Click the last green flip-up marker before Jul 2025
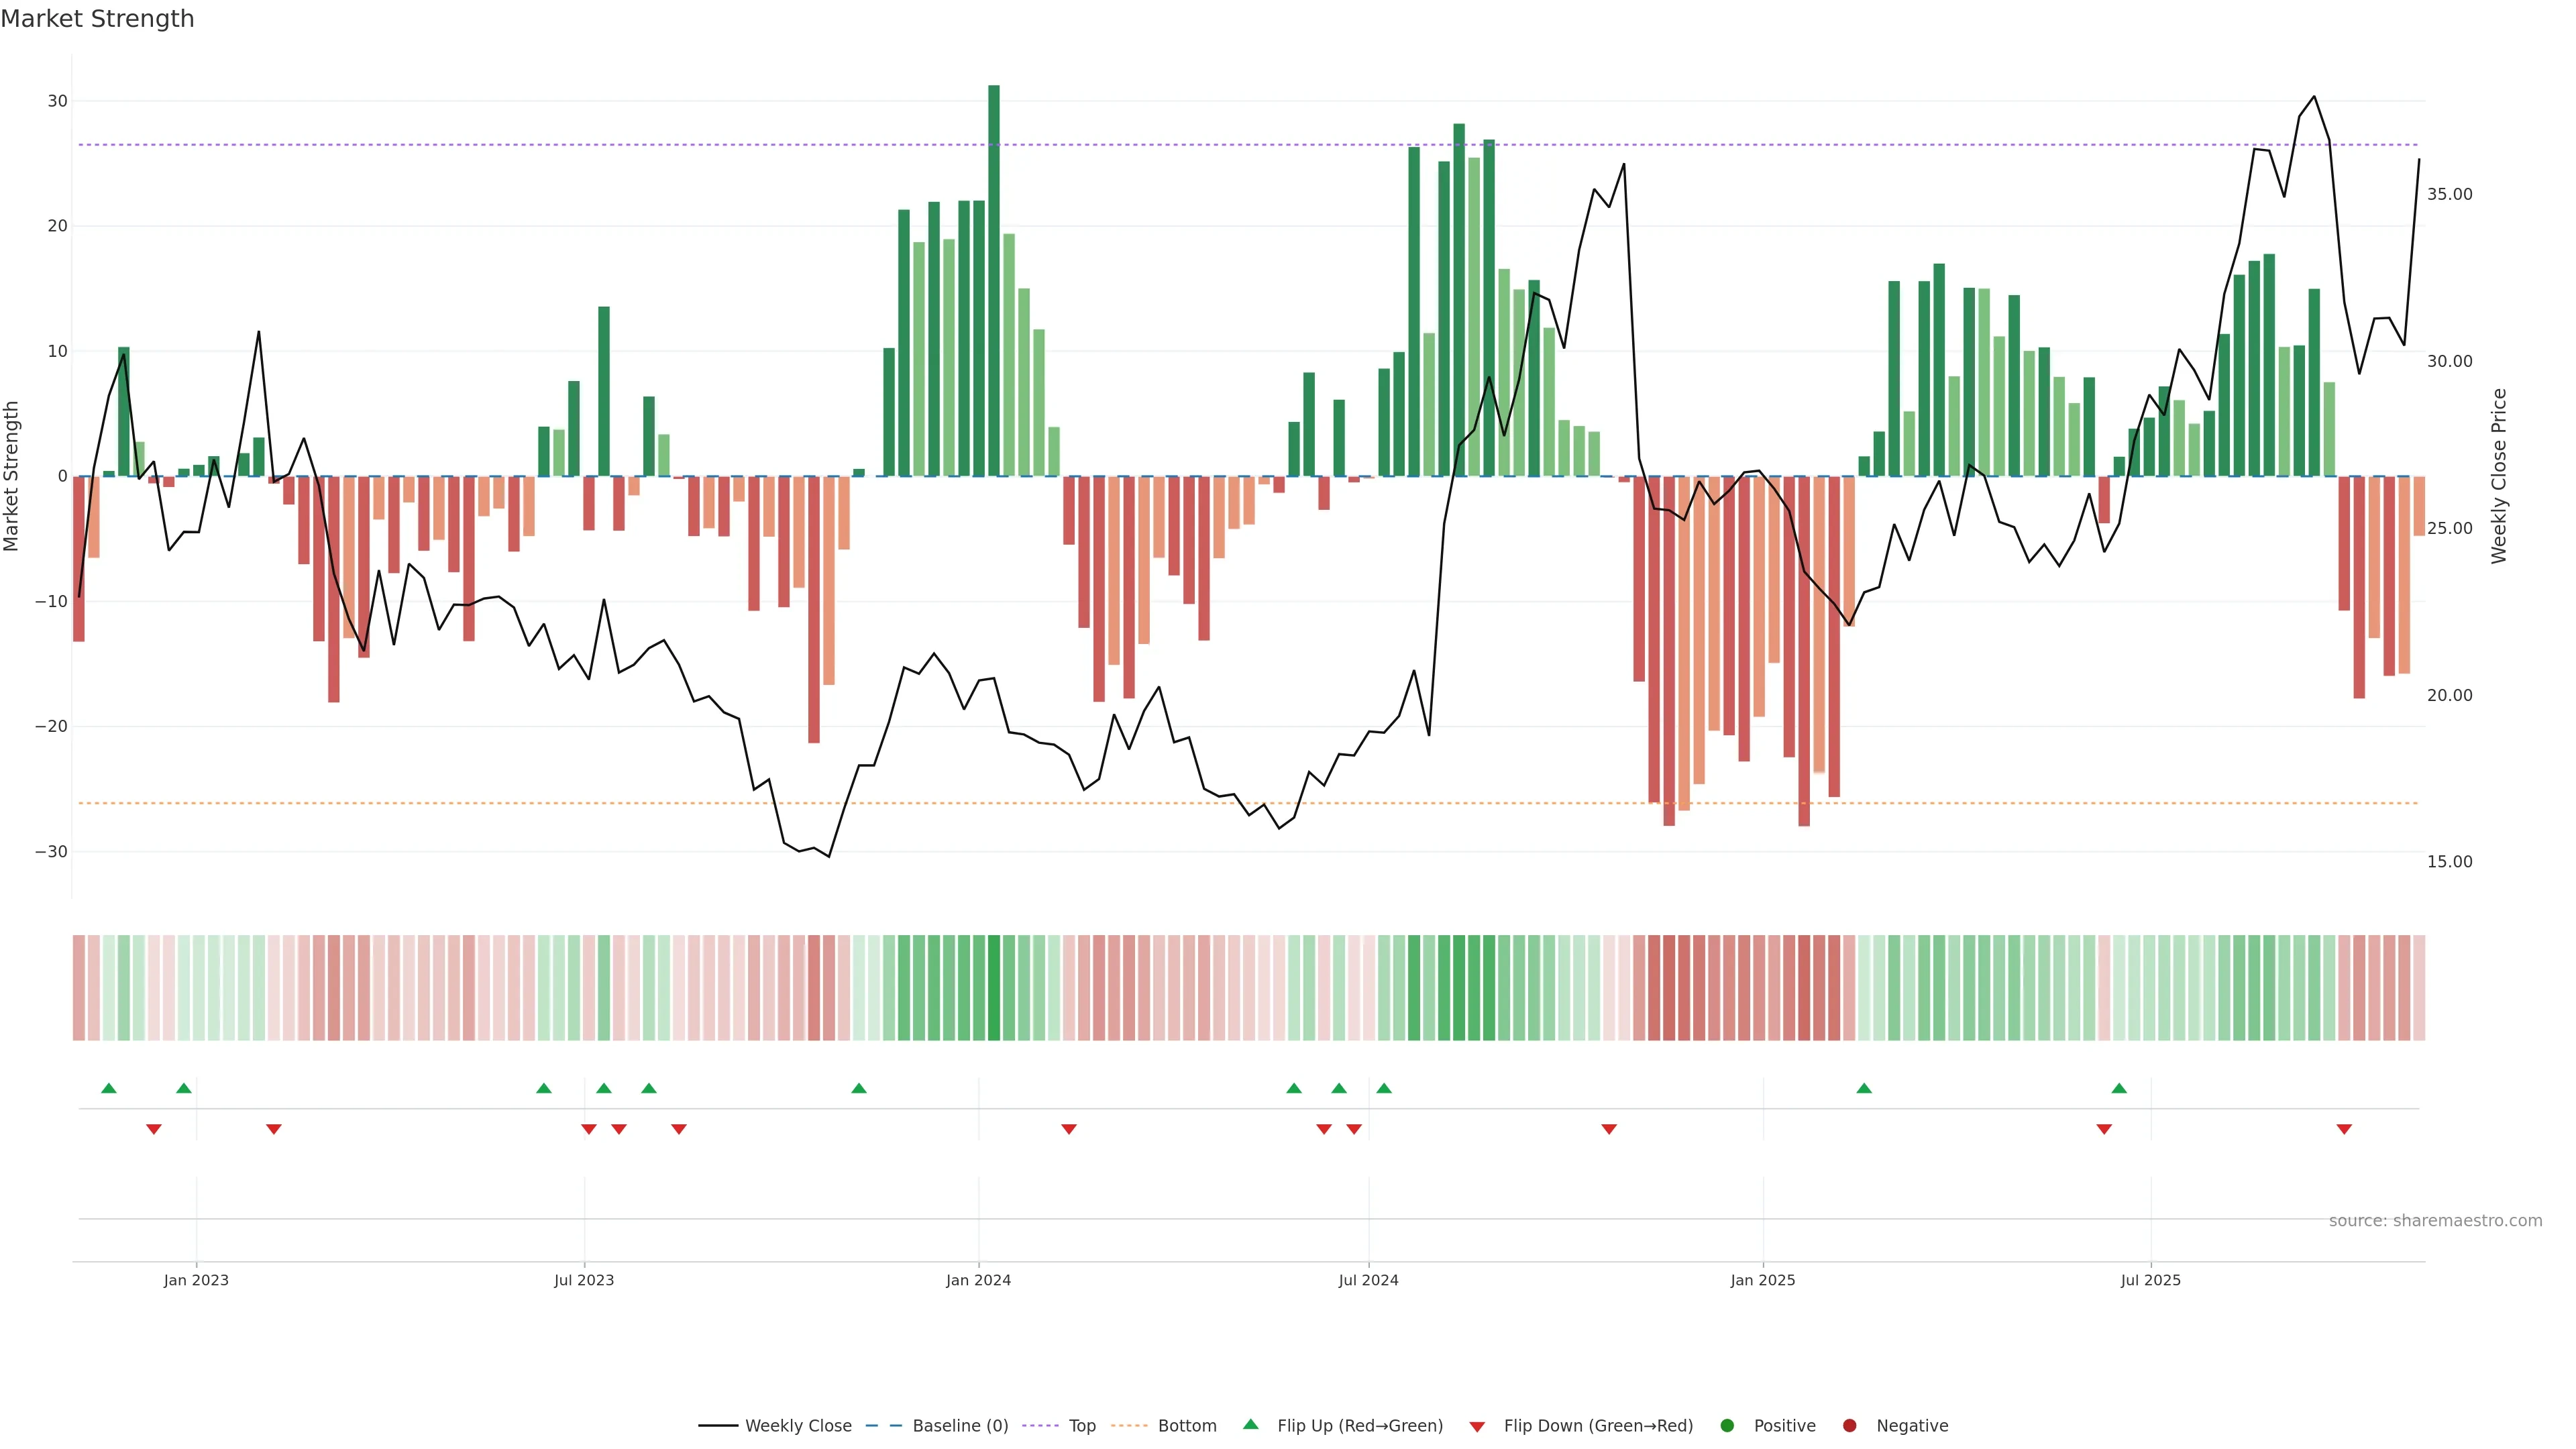This screenshot has width=2576, height=1449. pyautogui.click(x=2119, y=1088)
